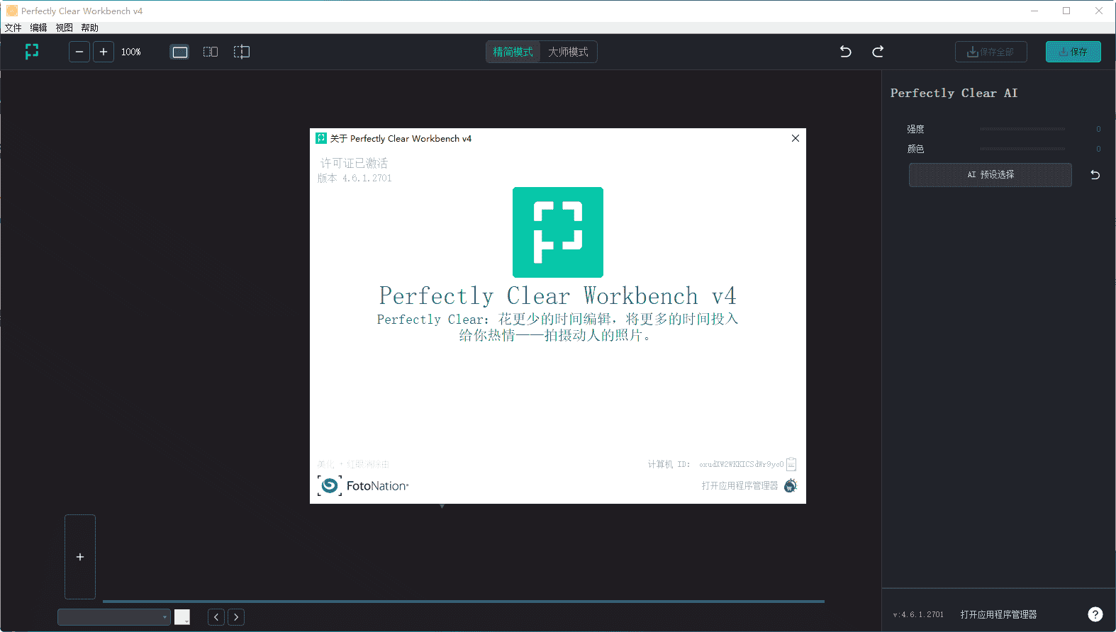Open the AI 预设选择 preset dropdown
1116x632 pixels.
(990, 175)
